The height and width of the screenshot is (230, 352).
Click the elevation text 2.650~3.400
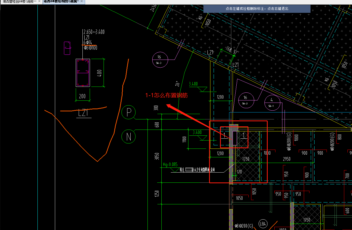(94, 32)
